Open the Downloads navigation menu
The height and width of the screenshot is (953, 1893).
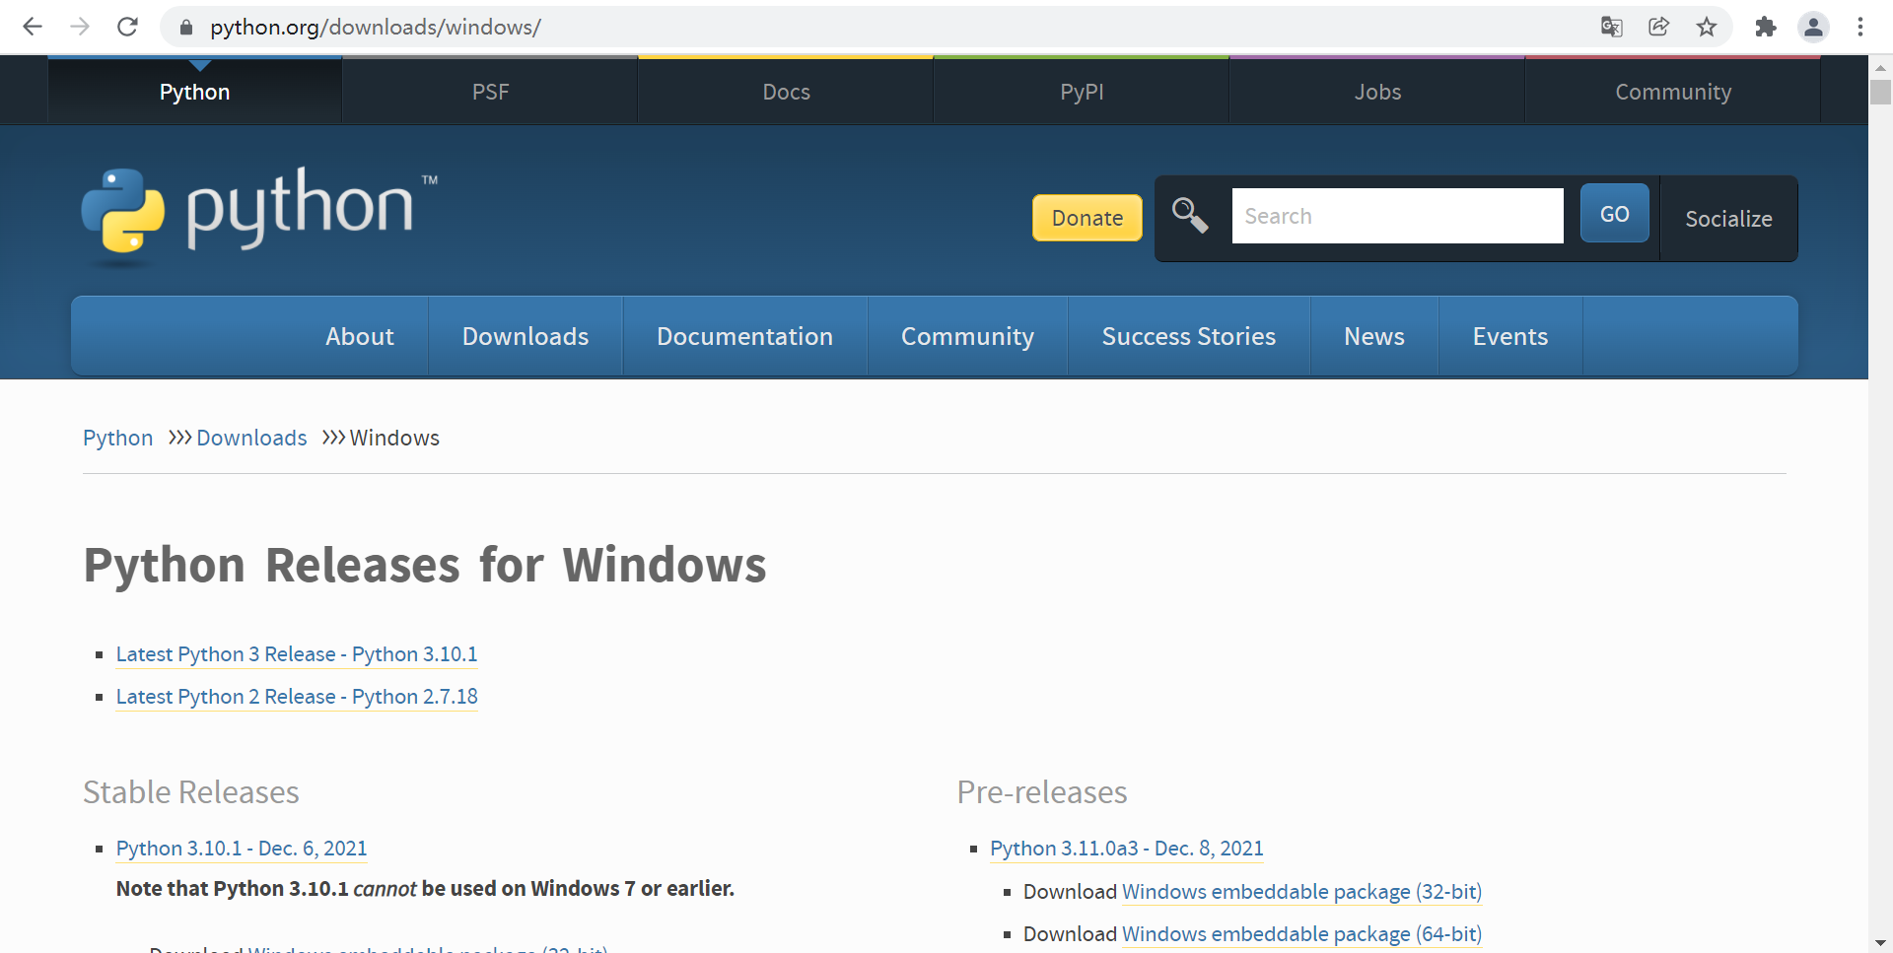coord(526,336)
